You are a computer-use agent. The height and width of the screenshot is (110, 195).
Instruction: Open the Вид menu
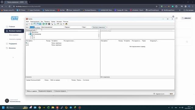(42, 22)
